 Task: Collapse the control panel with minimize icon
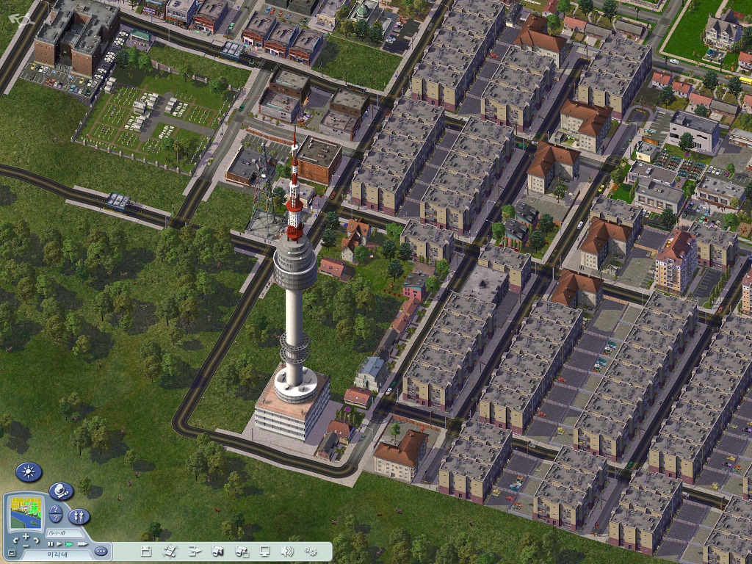12,554
